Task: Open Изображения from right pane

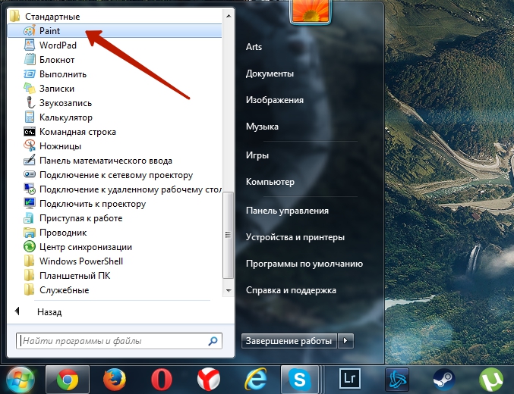Action: [x=275, y=100]
